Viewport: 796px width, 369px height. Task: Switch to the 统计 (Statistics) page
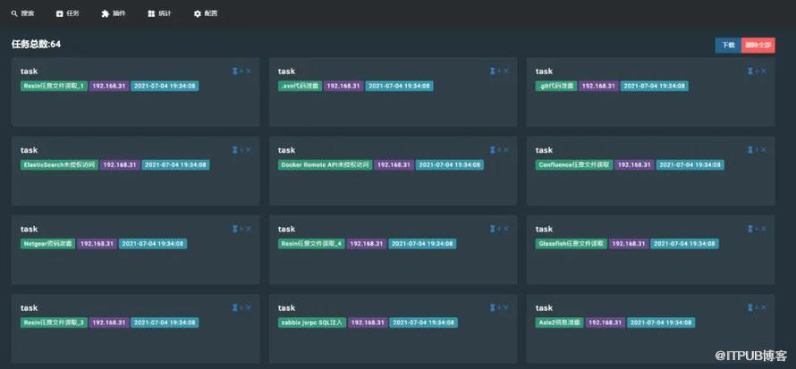159,13
